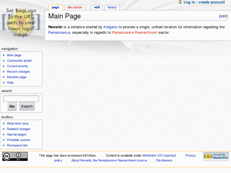Screen dimensions: 231x173
Task: Open the Disclaimers link
Action: point(164,160)
